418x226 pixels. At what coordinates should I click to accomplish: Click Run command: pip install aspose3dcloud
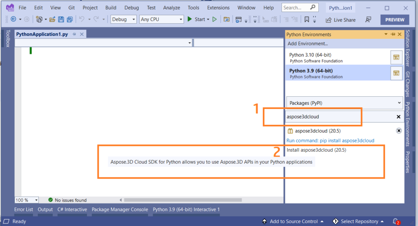pyautogui.click(x=330, y=140)
